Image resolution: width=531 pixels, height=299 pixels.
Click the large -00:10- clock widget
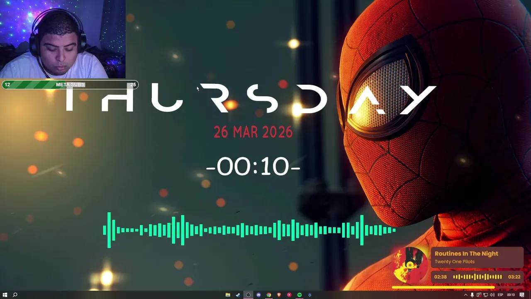coord(253,167)
